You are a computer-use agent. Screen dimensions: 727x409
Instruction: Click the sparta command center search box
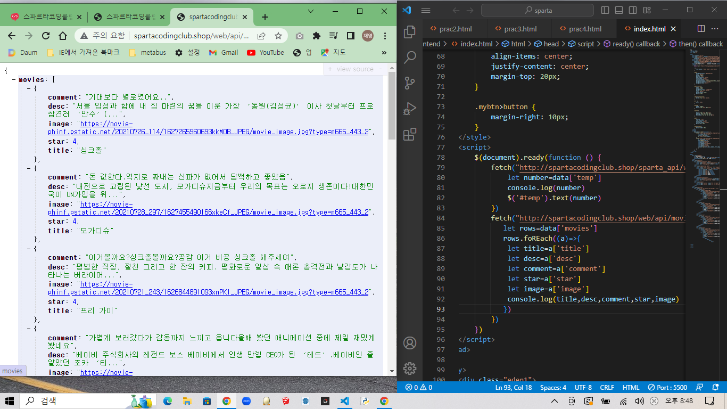tap(538, 10)
